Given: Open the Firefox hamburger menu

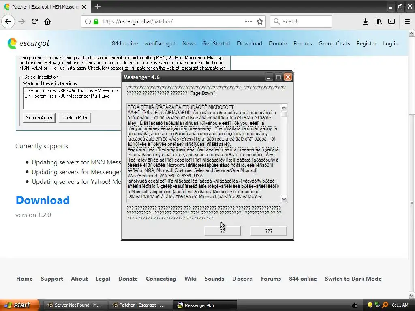Looking at the screenshot, I should (407, 21).
